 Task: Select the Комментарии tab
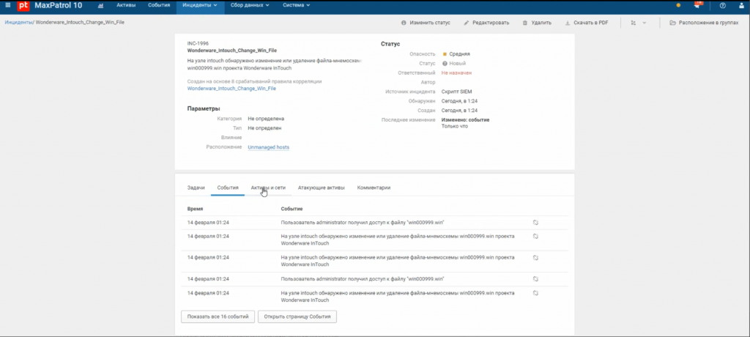pyautogui.click(x=374, y=188)
